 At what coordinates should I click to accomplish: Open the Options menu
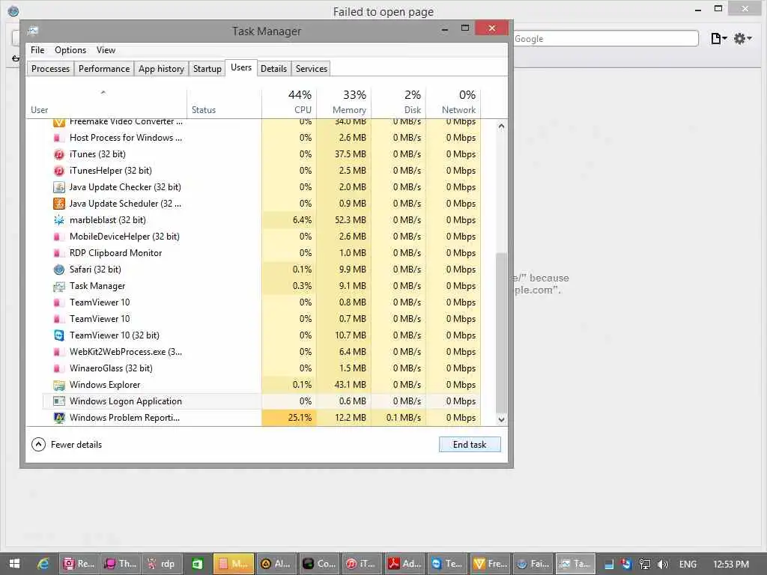pos(70,50)
